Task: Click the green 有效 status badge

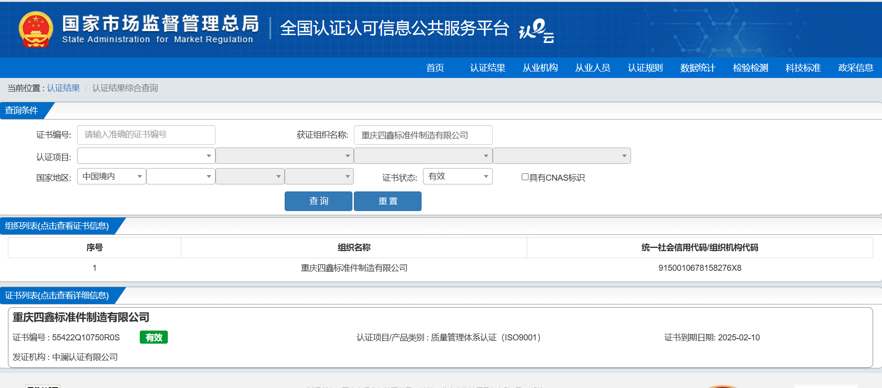Action: [x=154, y=337]
